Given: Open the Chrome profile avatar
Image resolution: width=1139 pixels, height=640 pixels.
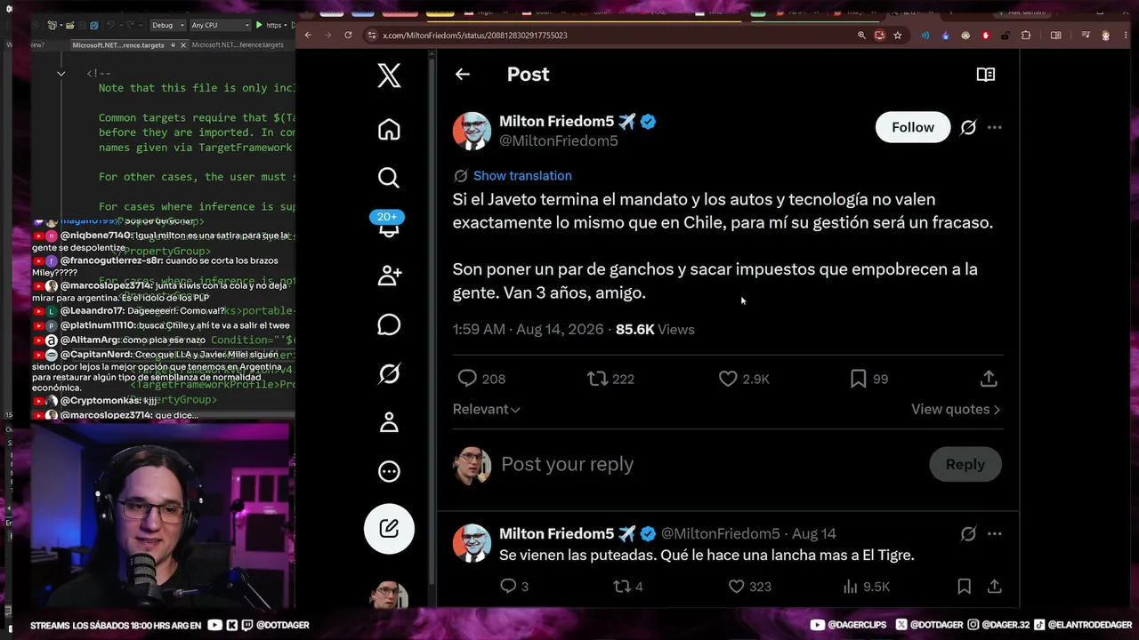Looking at the screenshot, I should click(x=1105, y=35).
